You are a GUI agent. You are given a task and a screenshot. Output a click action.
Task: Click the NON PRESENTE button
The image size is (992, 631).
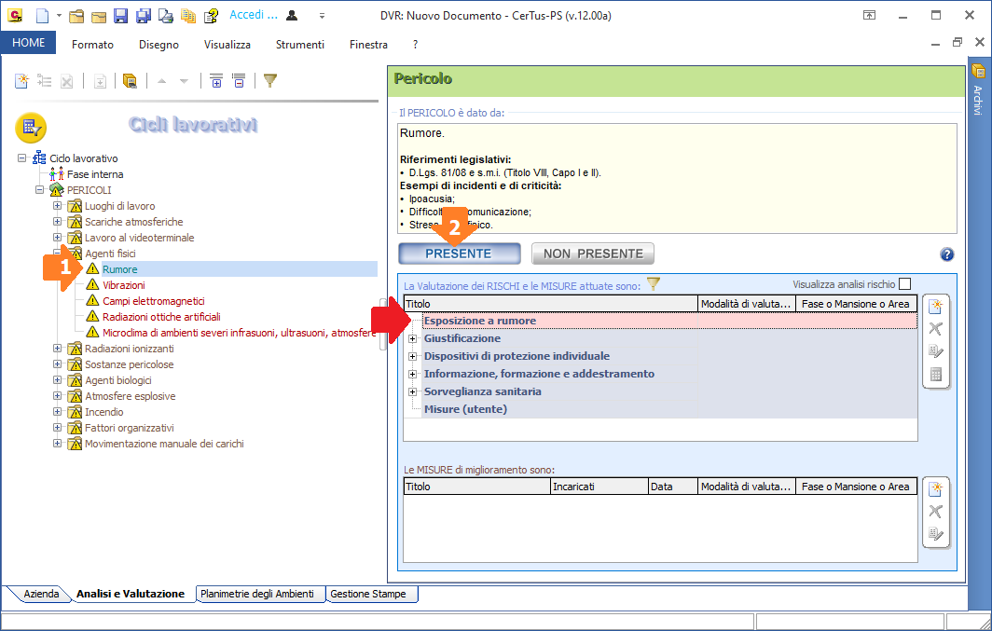click(x=593, y=254)
